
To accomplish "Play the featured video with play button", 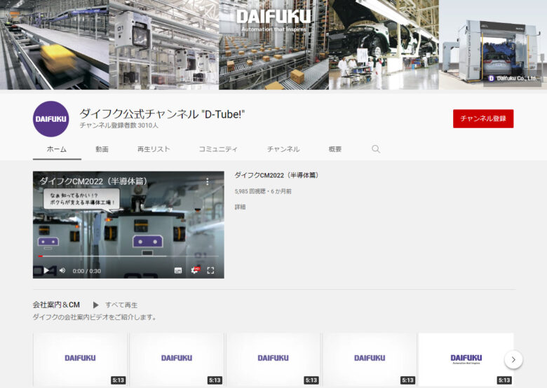I will [x=46, y=270].
